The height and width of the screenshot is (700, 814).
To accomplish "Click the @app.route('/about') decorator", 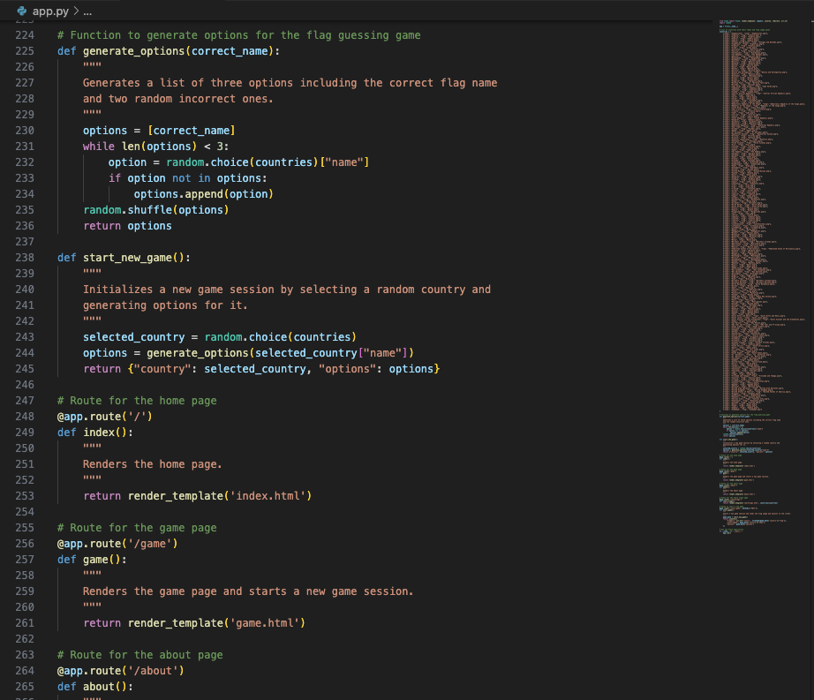I will (120, 670).
